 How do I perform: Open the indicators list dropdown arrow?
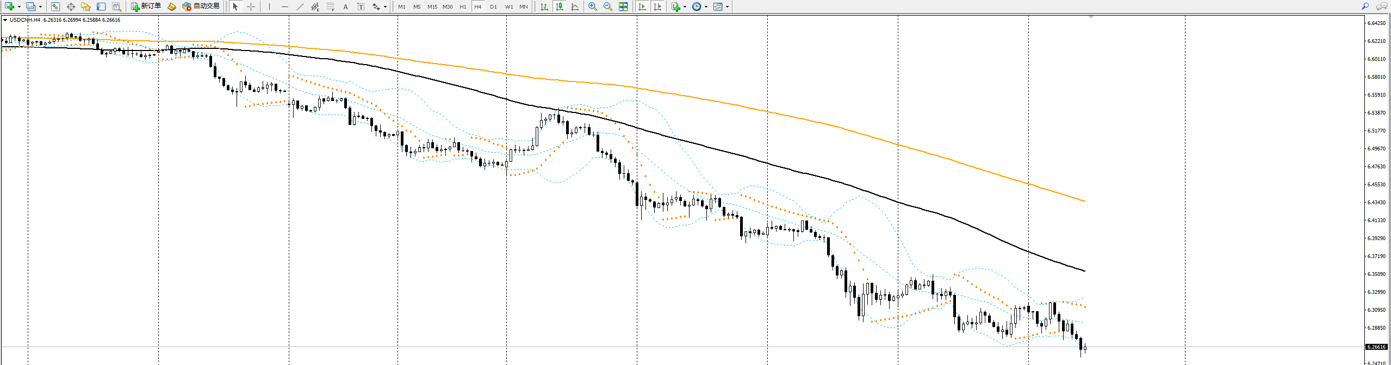685,7
